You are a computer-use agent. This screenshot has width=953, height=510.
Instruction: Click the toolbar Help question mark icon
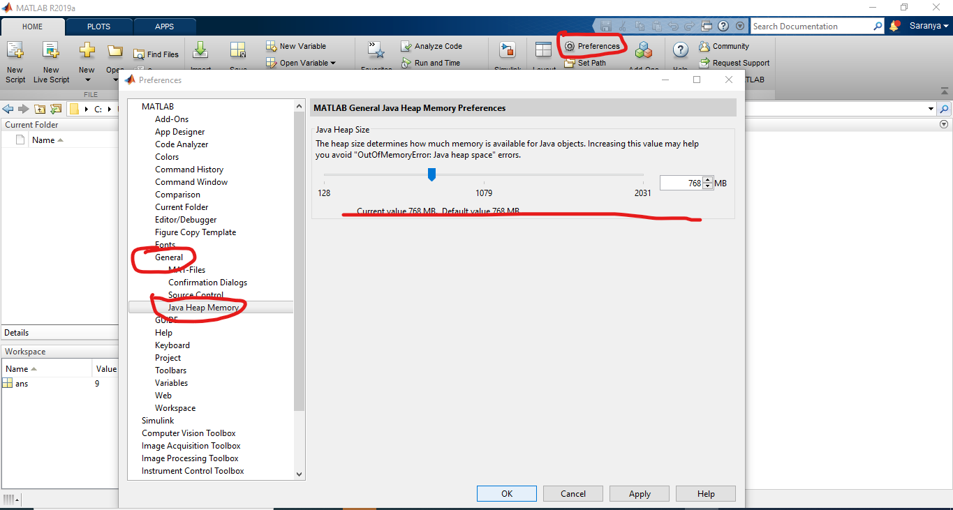tap(679, 50)
